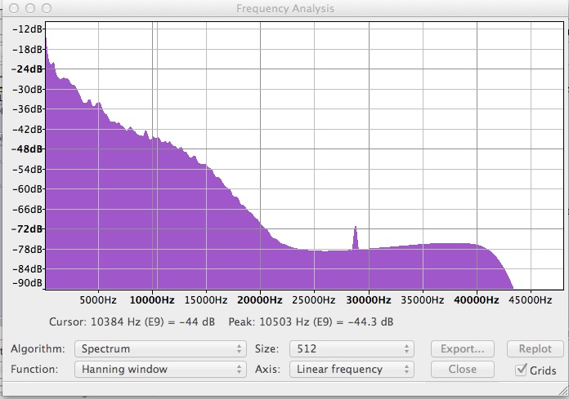The image size is (569, 399).
Task: Open the Function dropdown showing Hanning window
Action: [160, 370]
